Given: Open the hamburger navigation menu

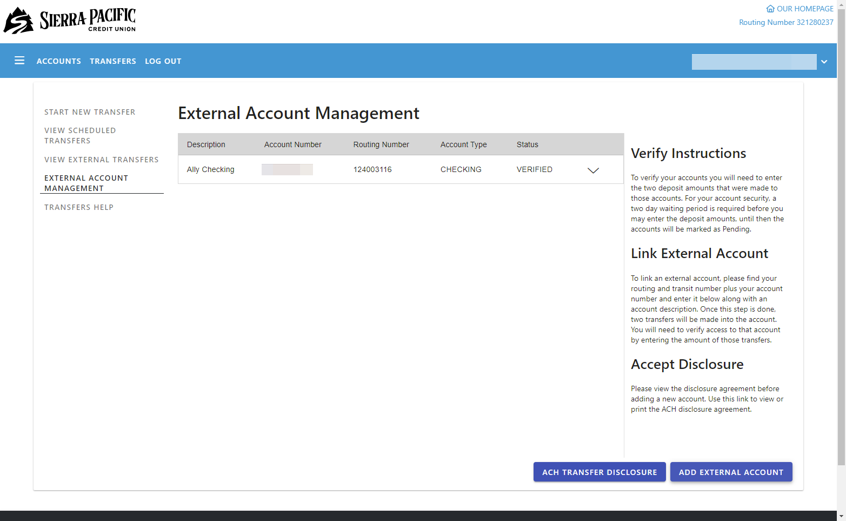Looking at the screenshot, I should 19,61.
